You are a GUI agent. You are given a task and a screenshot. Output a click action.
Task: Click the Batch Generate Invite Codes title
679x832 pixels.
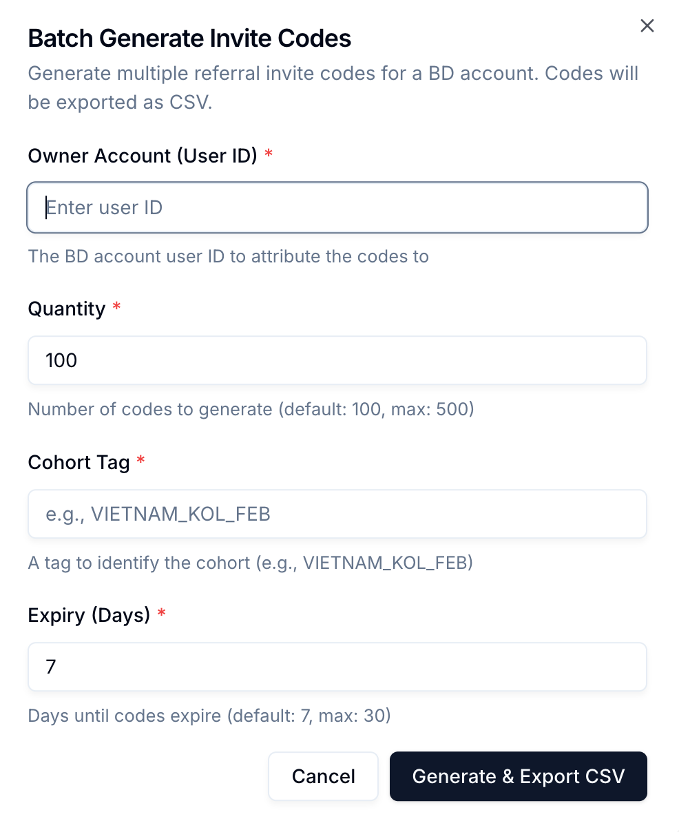click(189, 39)
